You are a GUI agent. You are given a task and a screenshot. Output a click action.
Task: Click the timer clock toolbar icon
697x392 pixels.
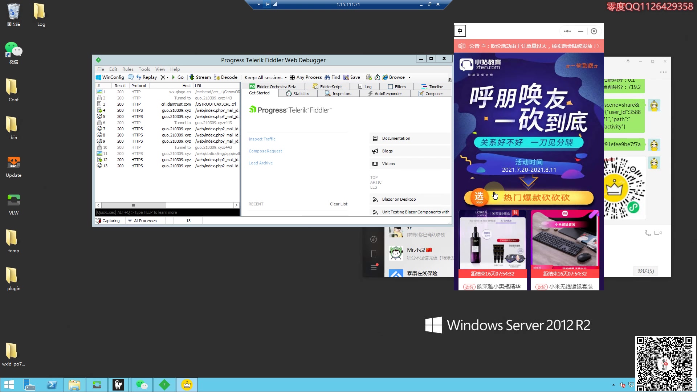click(377, 77)
